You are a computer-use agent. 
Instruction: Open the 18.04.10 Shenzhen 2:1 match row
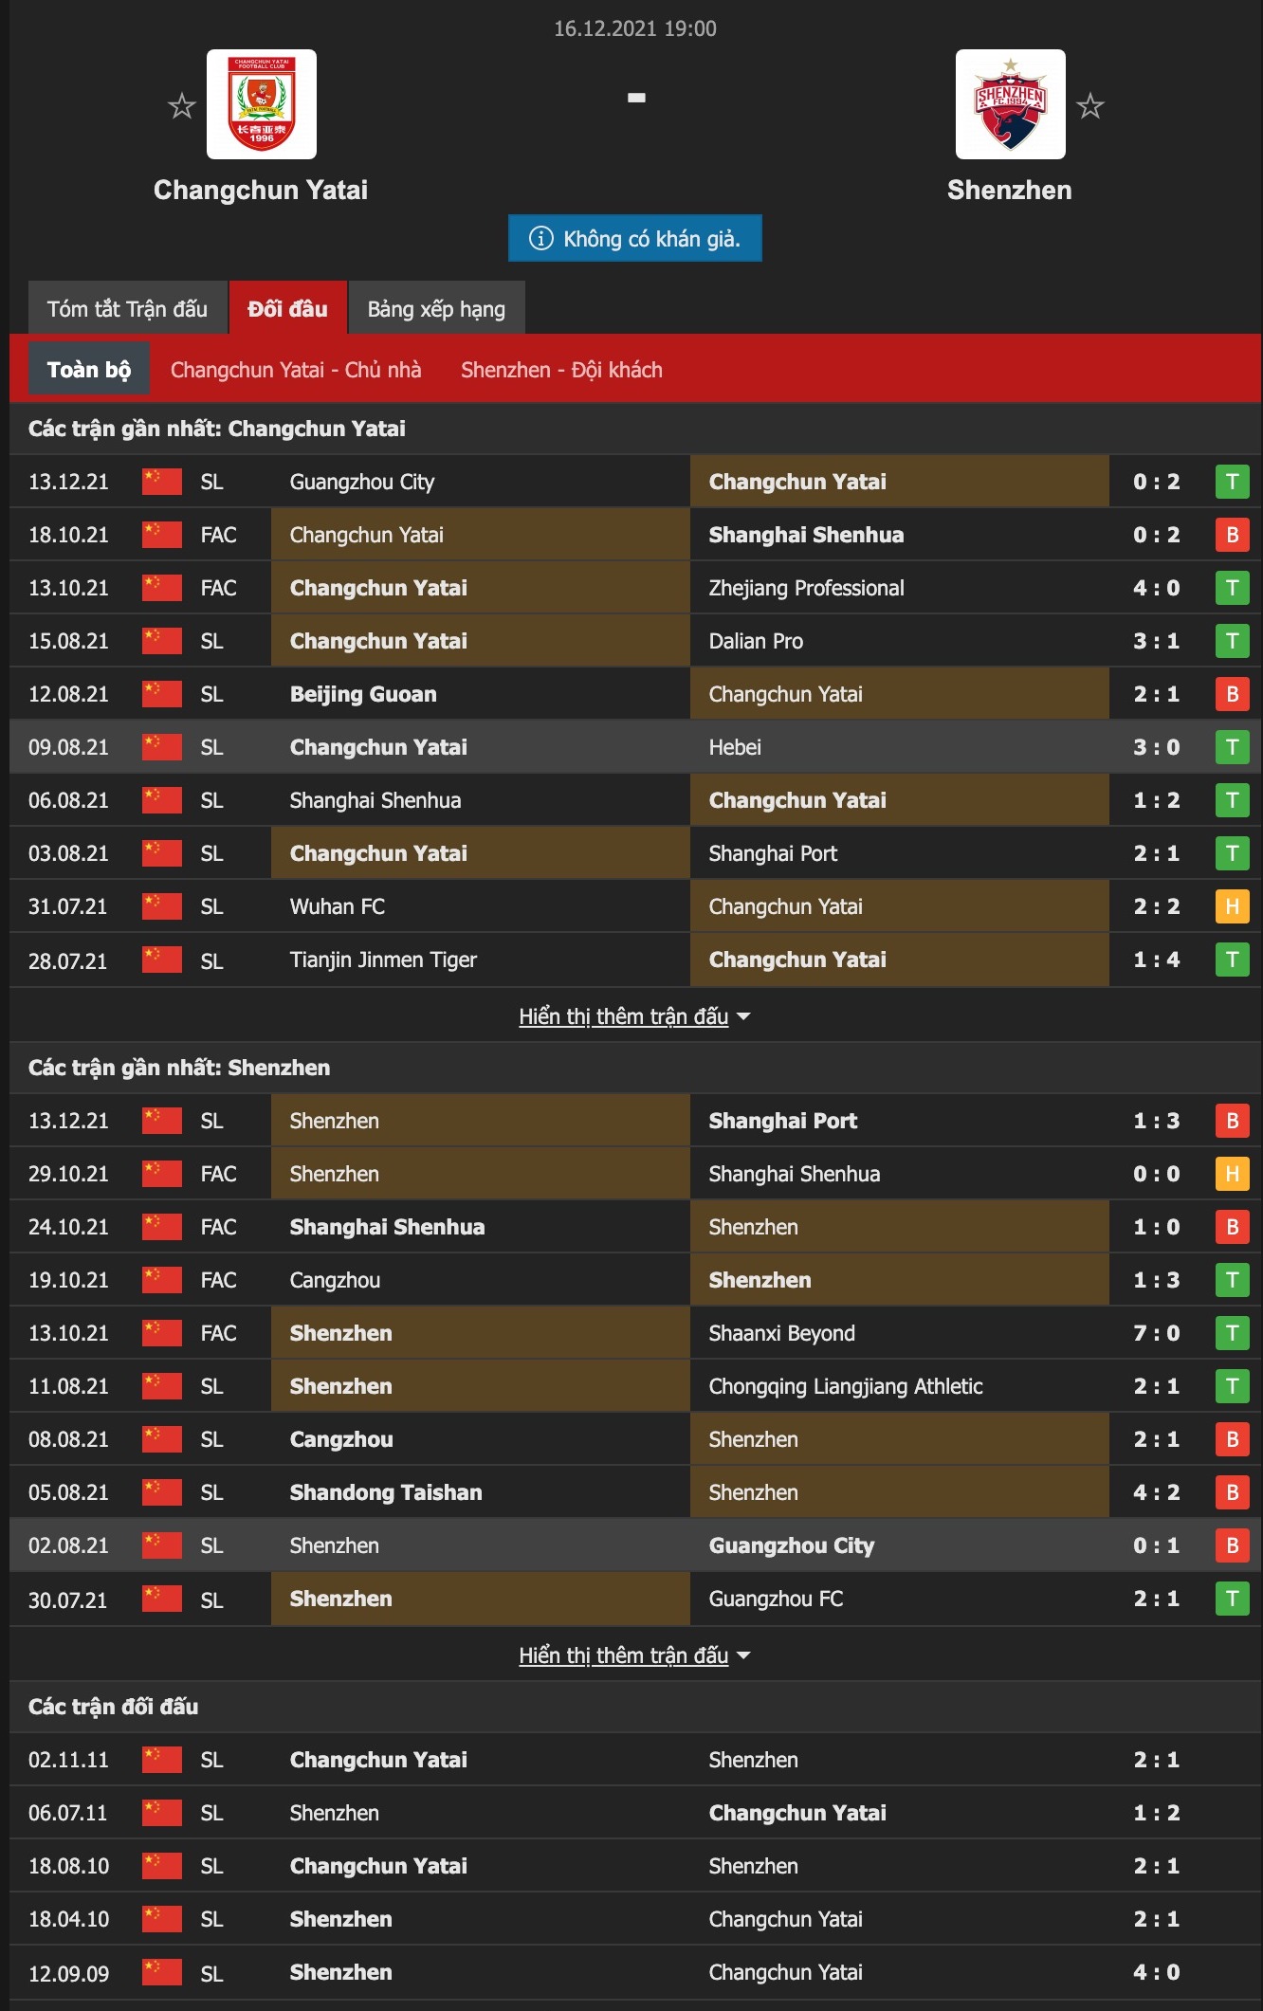(x=635, y=1919)
